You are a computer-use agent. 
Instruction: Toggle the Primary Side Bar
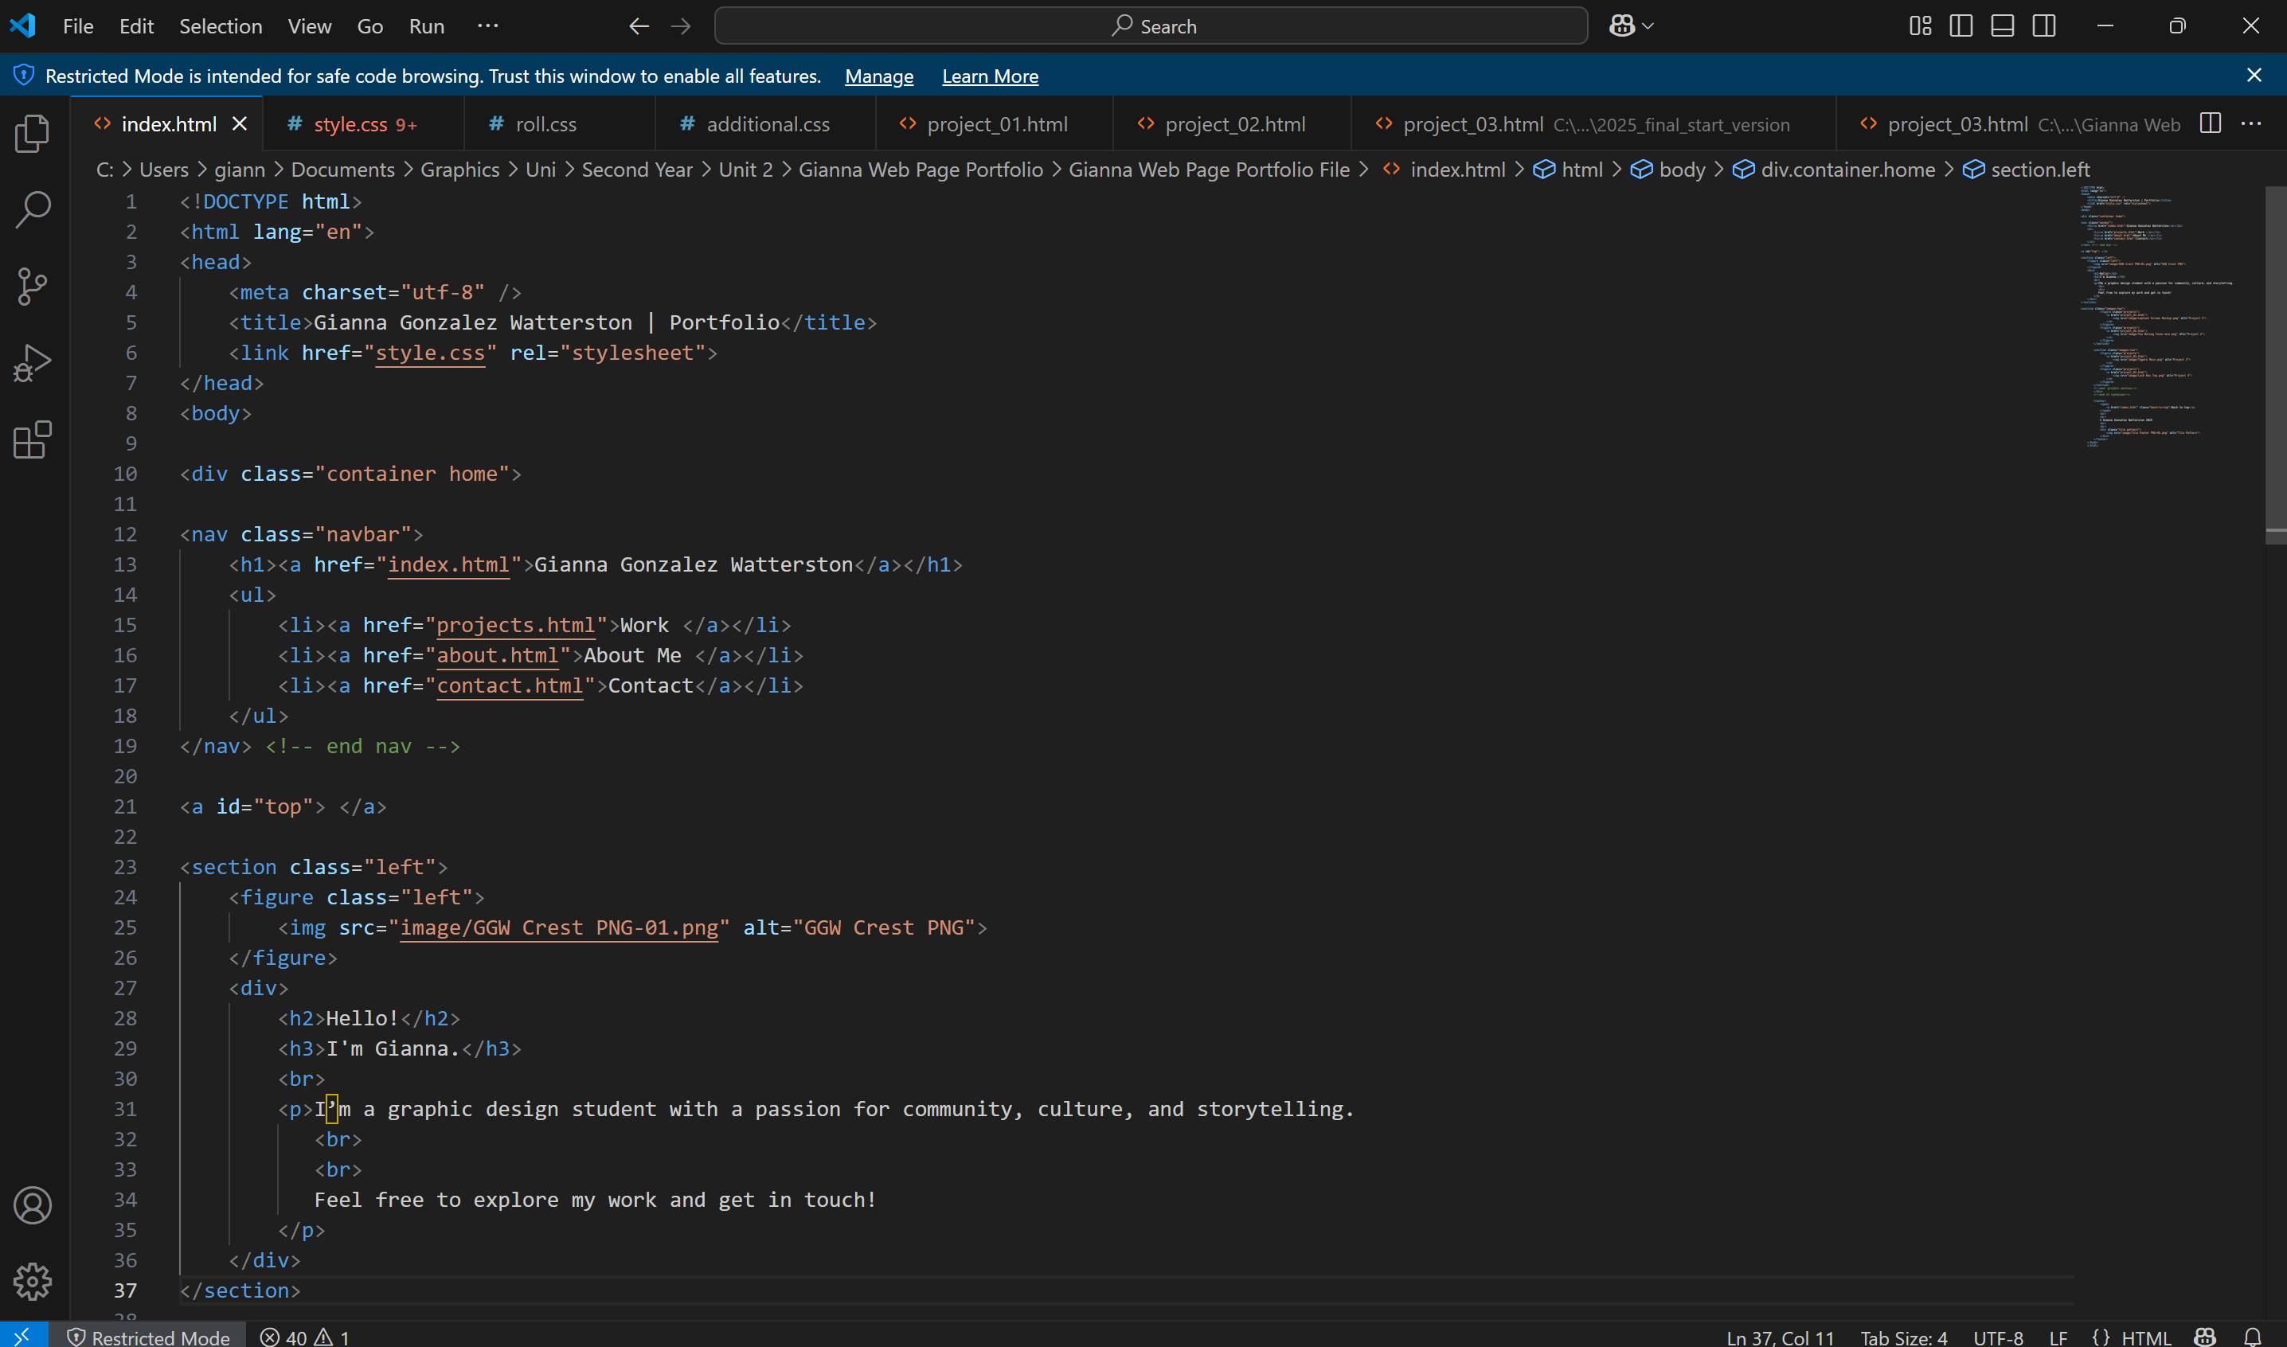point(1961,26)
